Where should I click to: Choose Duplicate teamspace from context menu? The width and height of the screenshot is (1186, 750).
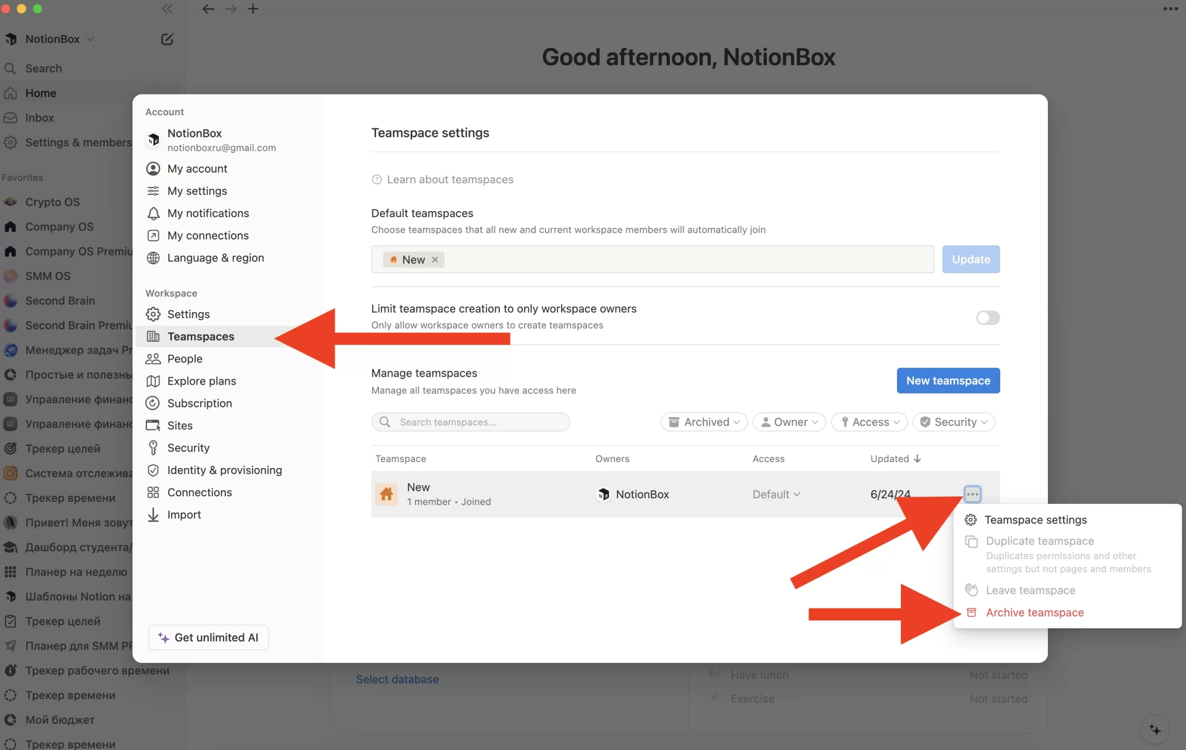coord(1067,554)
